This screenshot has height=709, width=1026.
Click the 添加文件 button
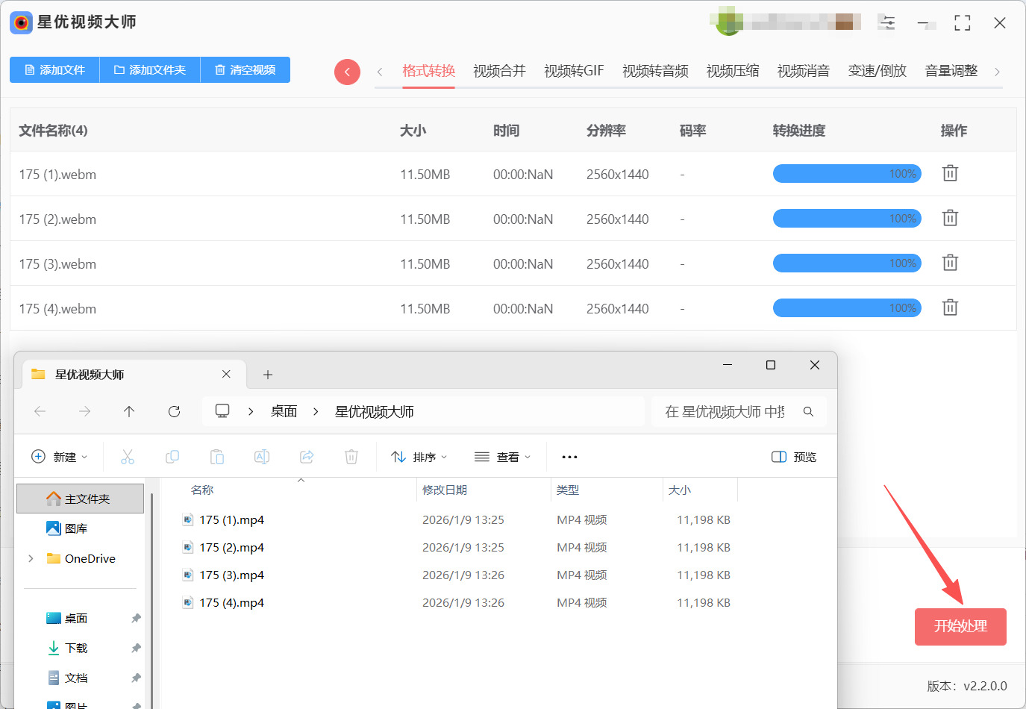pyautogui.click(x=54, y=69)
